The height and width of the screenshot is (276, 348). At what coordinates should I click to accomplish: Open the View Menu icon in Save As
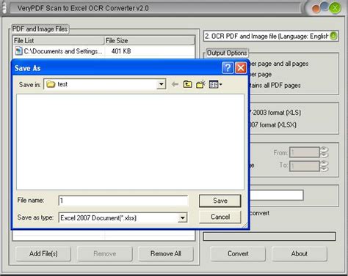[215, 84]
